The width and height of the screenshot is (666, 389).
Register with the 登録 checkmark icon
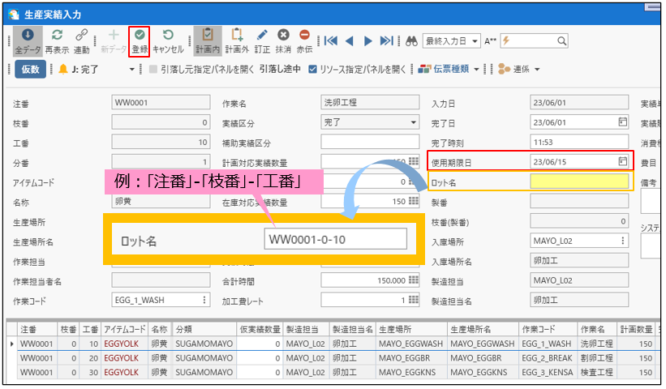(140, 41)
